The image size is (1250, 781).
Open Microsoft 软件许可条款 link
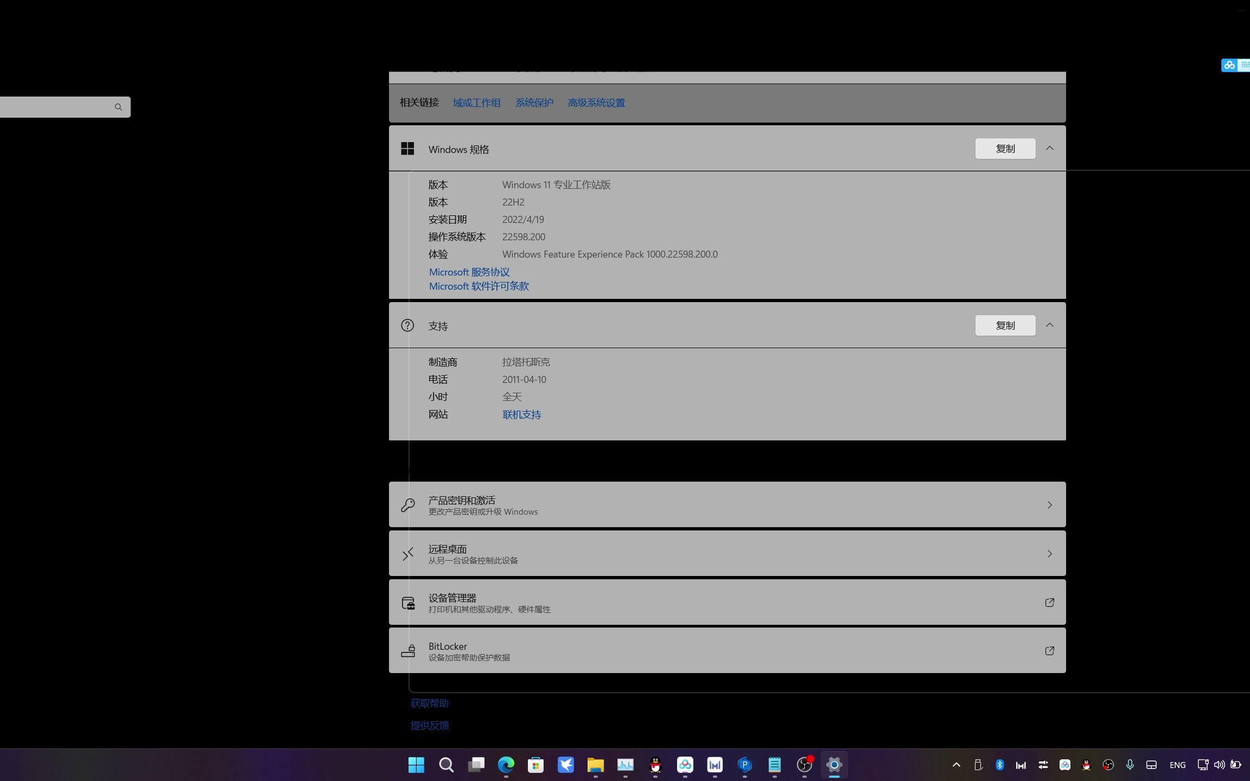tap(479, 286)
